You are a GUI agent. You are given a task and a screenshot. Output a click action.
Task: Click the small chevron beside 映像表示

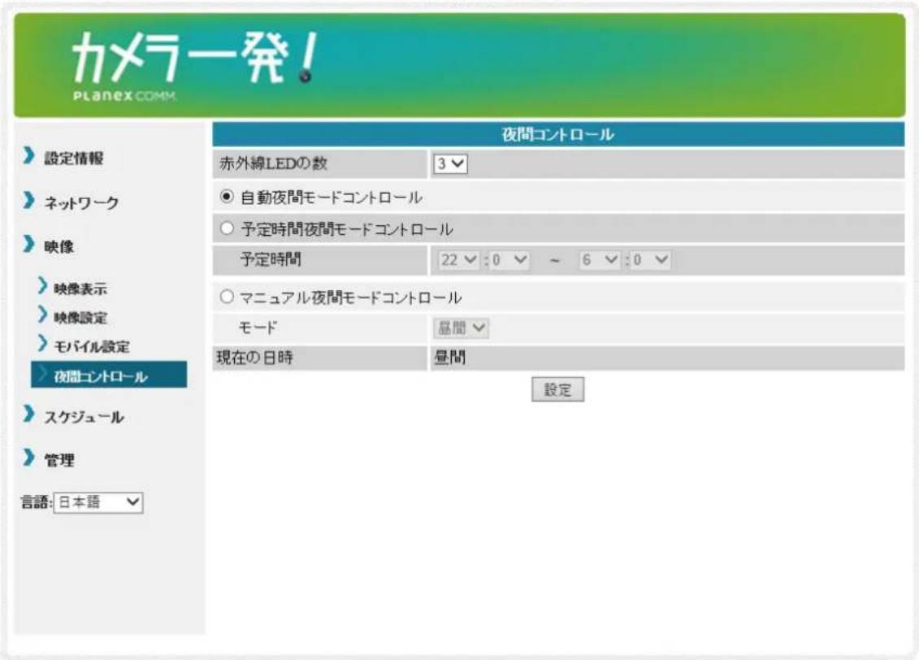(43, 286)
